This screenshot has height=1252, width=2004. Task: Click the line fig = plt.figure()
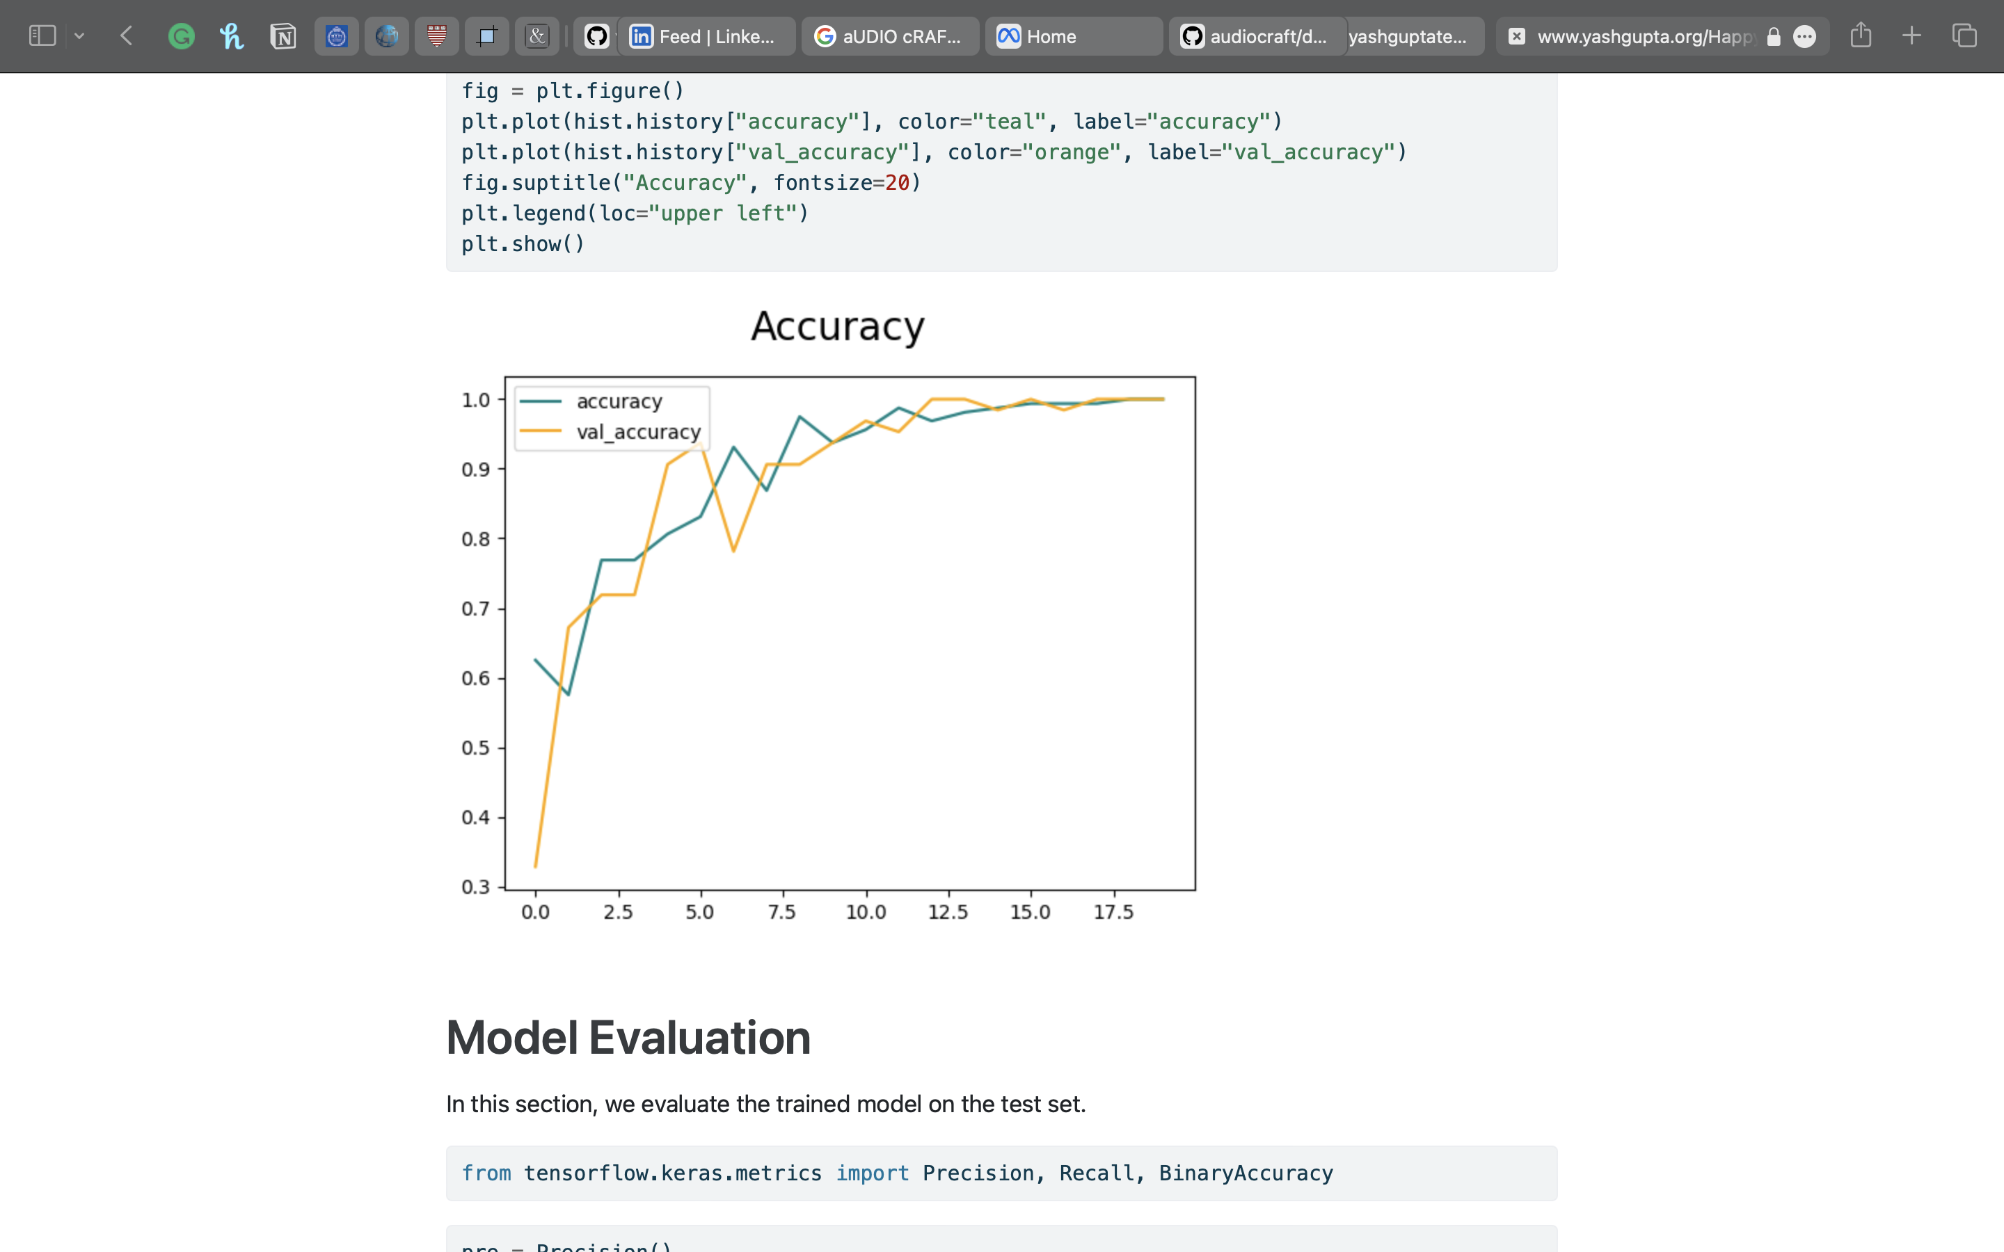[573, 90]
